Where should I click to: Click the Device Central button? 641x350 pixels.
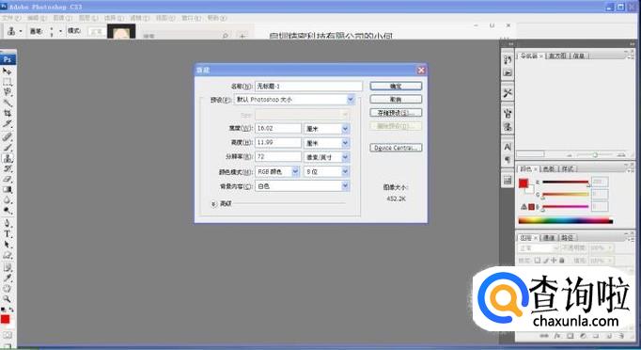[x=396, y=148]
